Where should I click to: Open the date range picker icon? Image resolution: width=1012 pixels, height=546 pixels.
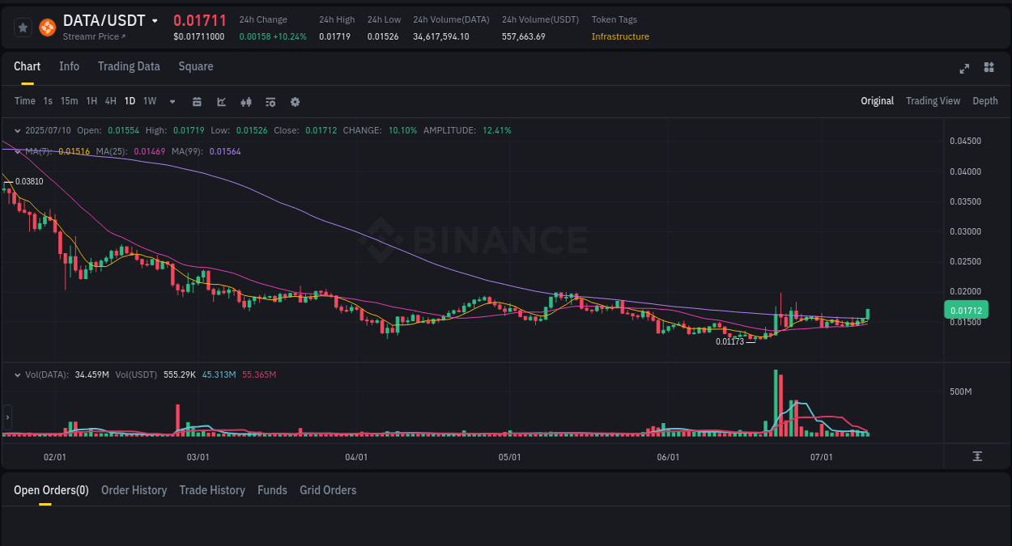click(197, 101)
